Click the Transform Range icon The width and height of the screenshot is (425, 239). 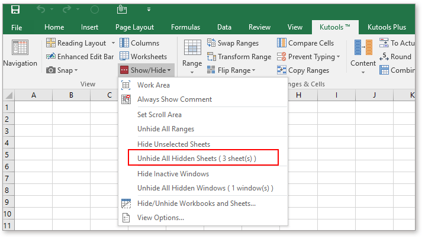(211, 57)
